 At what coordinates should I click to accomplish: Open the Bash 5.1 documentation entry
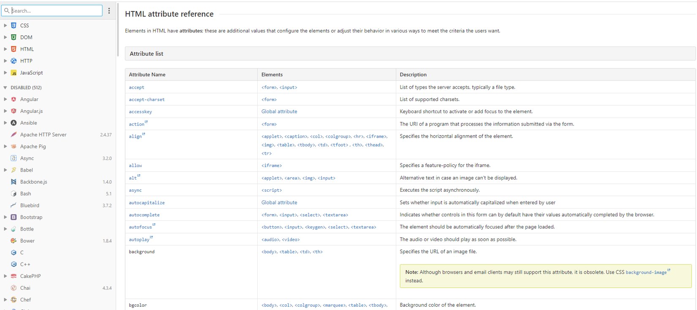[x=25, y=193]
